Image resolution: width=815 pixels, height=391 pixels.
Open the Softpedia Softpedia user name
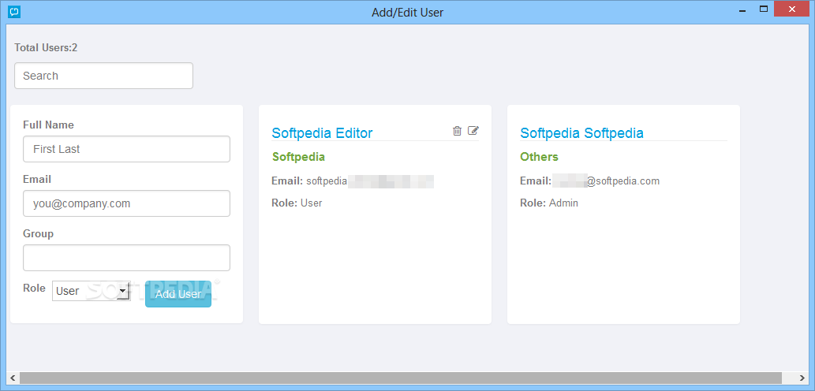pos(581,133)
